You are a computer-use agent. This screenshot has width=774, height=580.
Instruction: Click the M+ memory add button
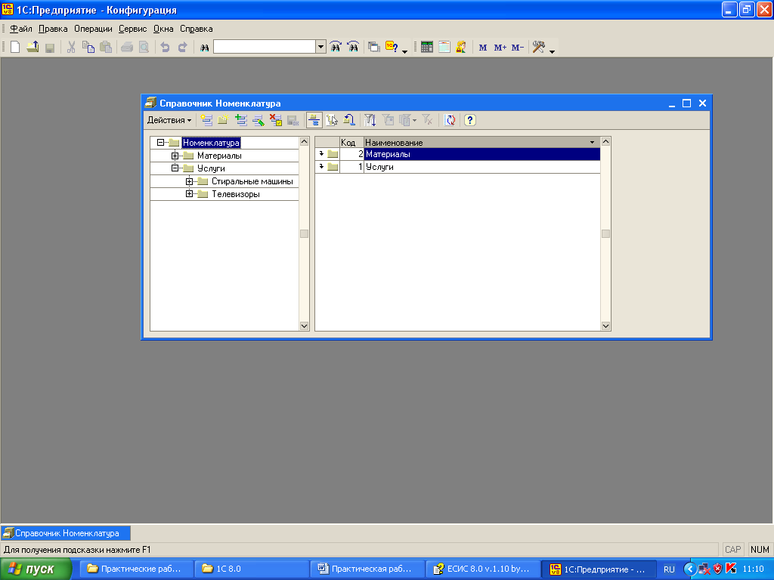point(500,48)
